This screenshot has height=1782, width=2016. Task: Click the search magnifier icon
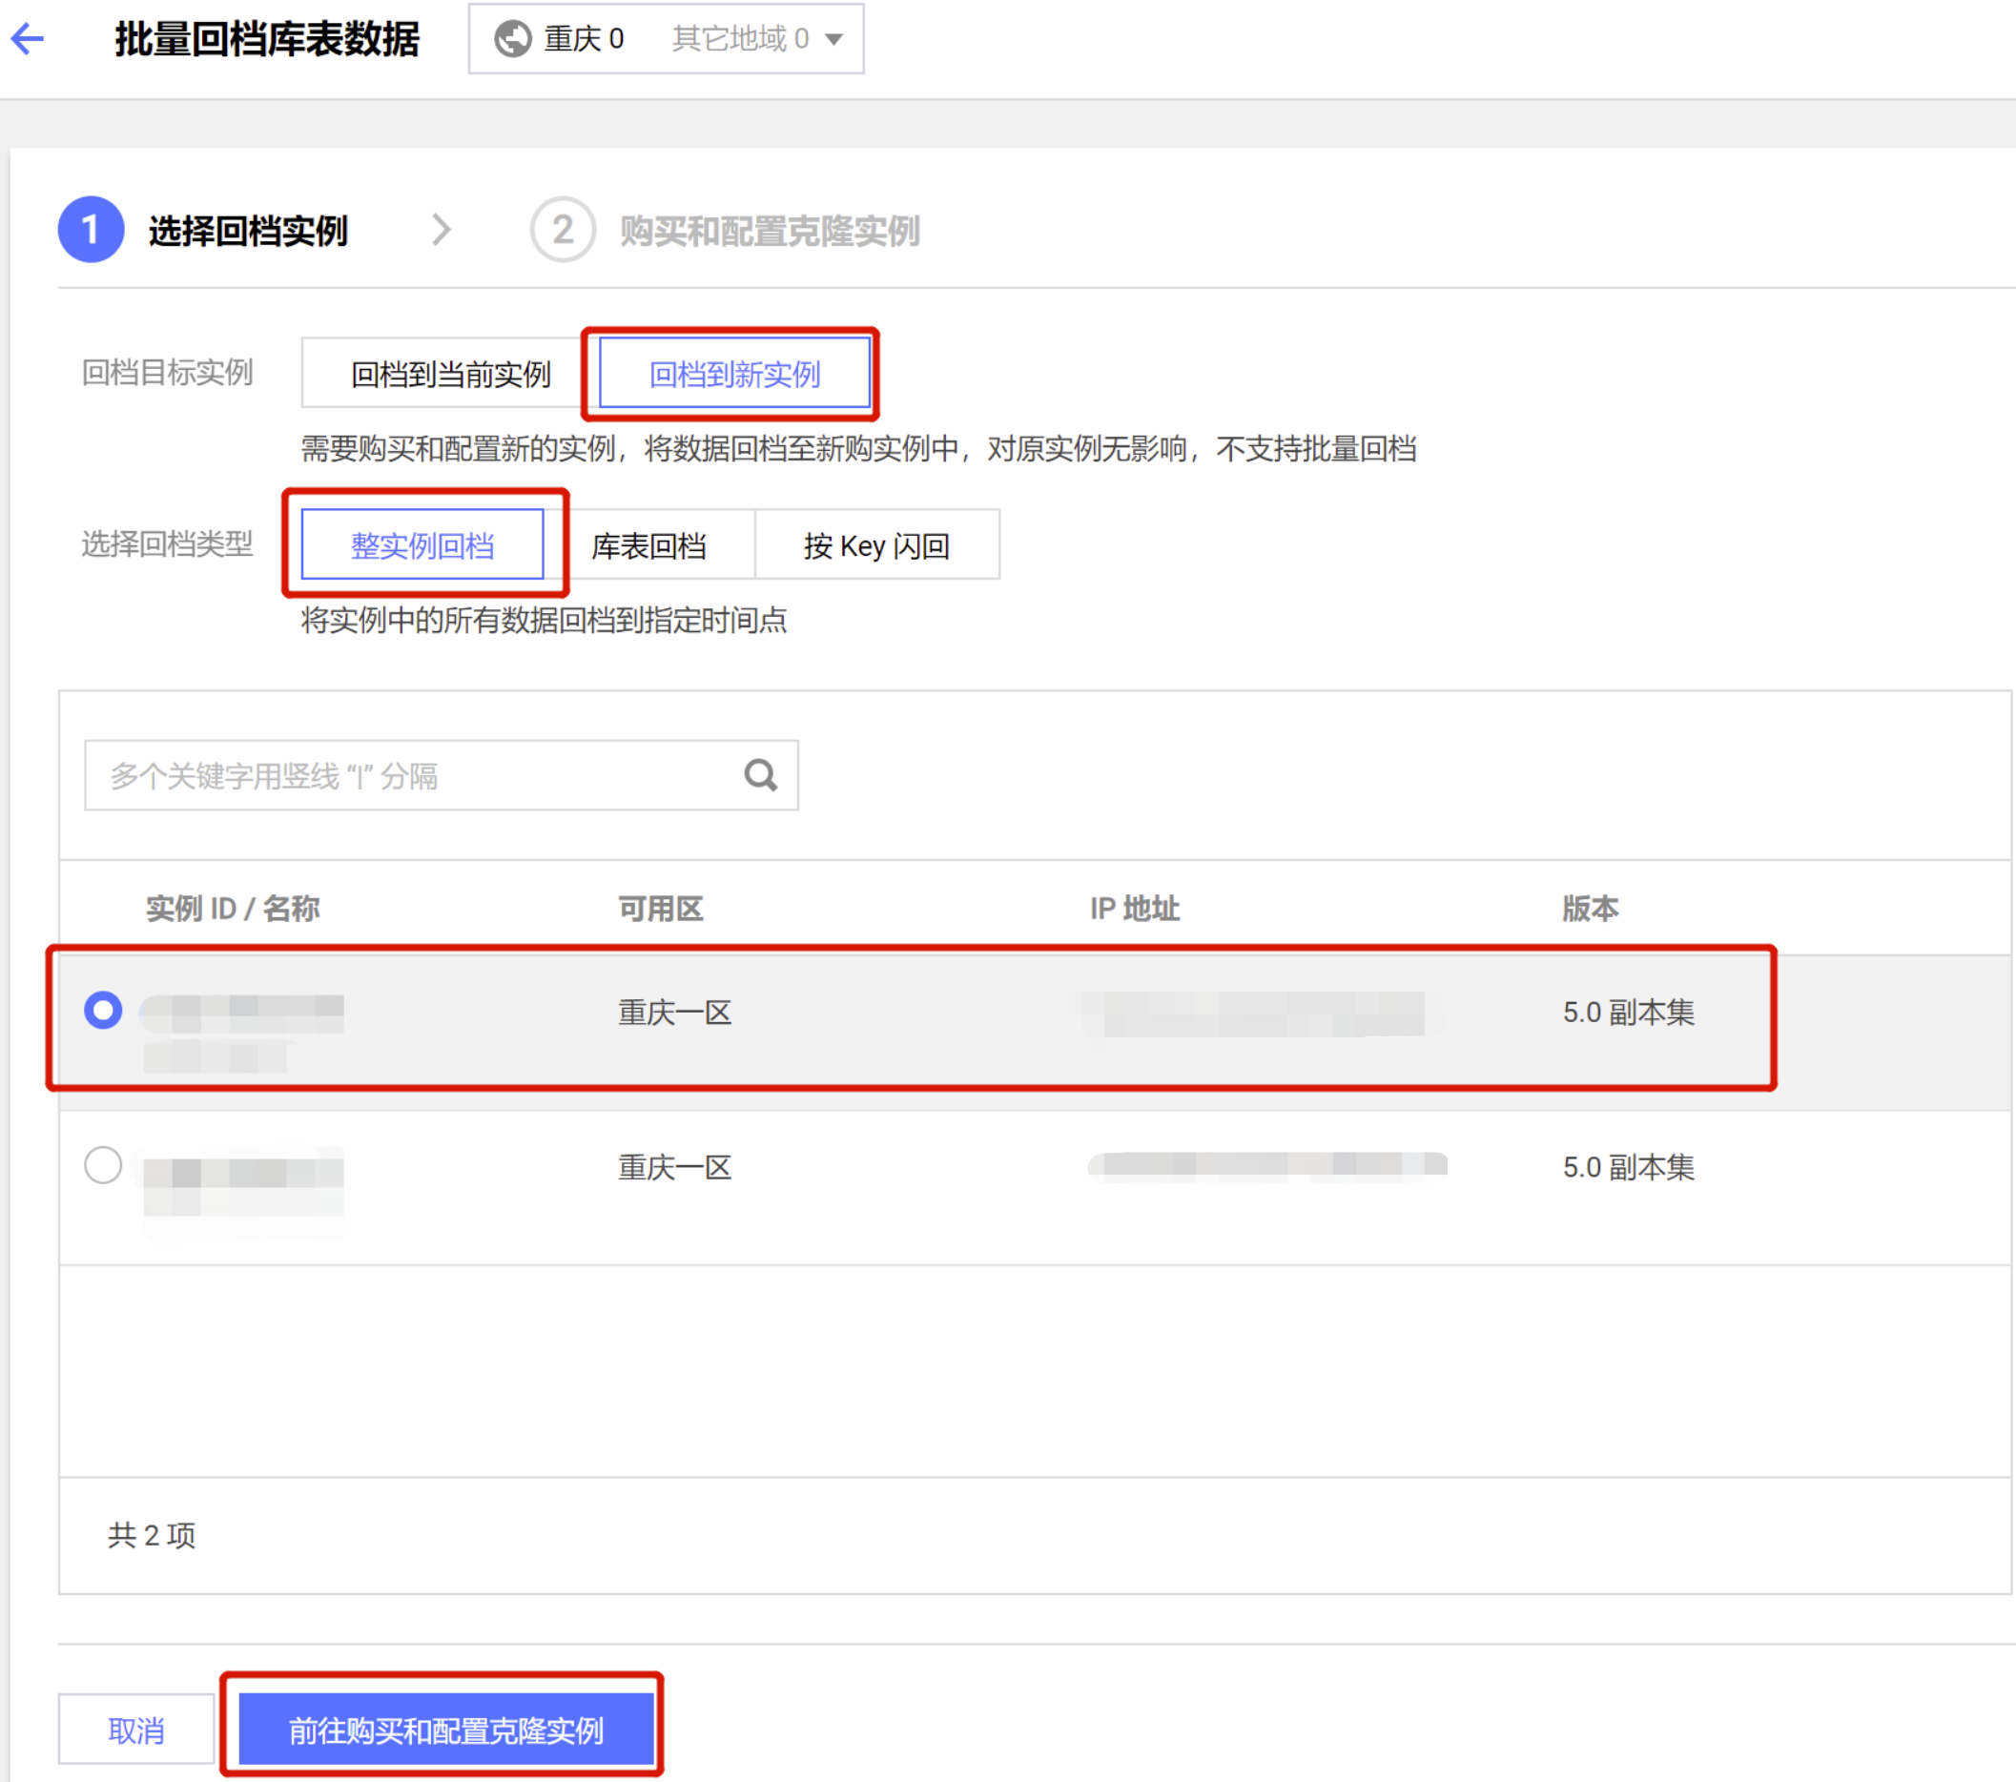click(x=759, y=775)
